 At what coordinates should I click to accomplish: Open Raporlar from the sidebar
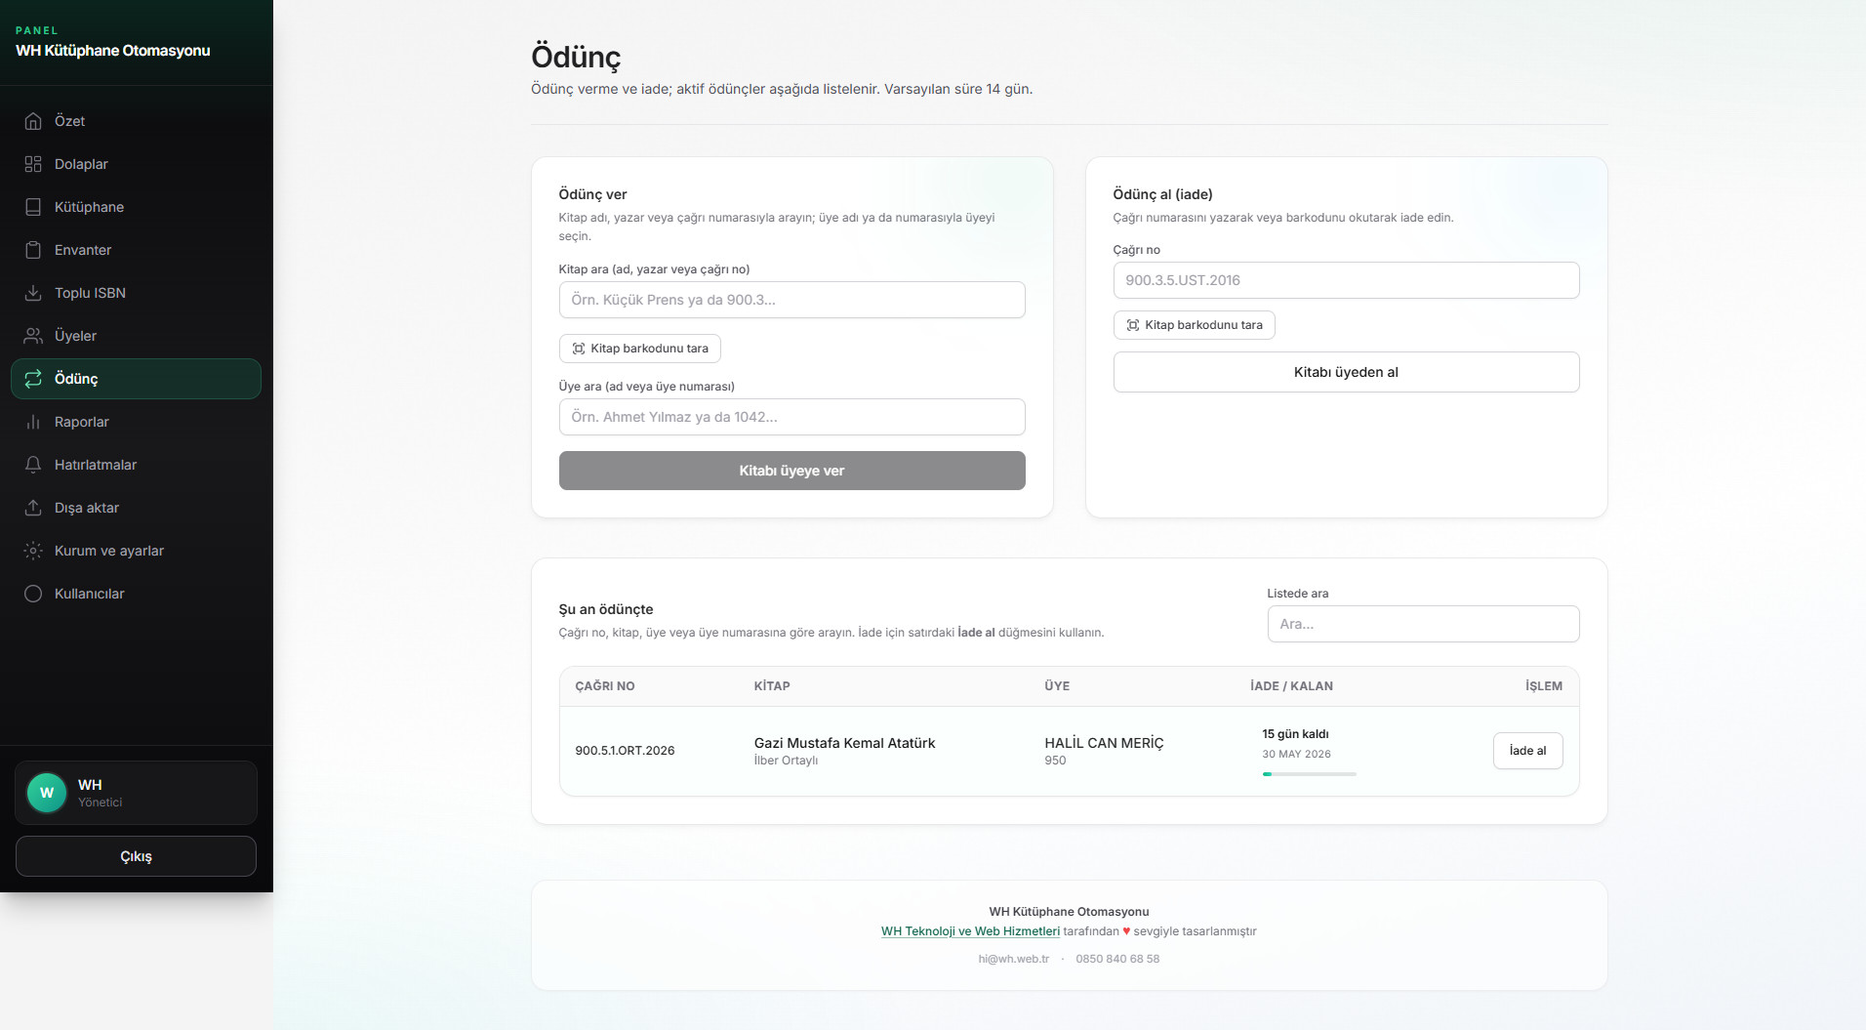[x=136, y=422]
